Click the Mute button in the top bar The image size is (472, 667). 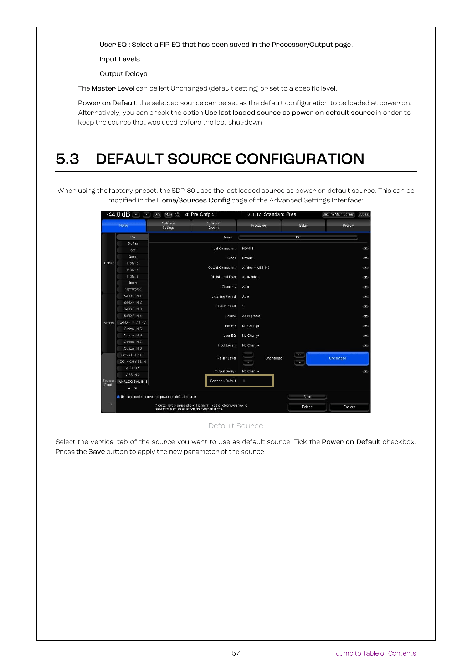pyautogui.click(x=168, y=214)
